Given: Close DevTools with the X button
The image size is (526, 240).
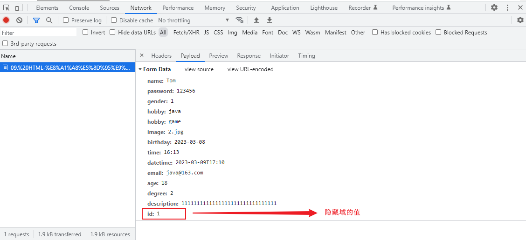Looking at the screenshot, I should pos(520,7).
